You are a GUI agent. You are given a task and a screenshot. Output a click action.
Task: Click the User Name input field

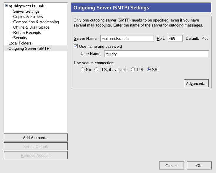[156, 54]
